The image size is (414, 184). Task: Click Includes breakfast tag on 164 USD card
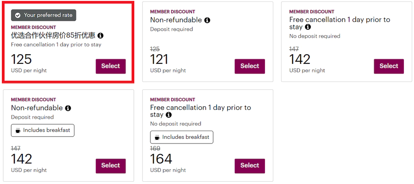(x=182, y=137)
